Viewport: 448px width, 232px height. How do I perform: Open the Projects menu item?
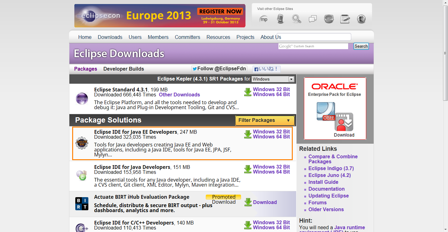[245, 37]
